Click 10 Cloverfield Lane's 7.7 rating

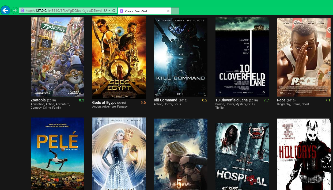pyautogui.click(x=266, y=100)
